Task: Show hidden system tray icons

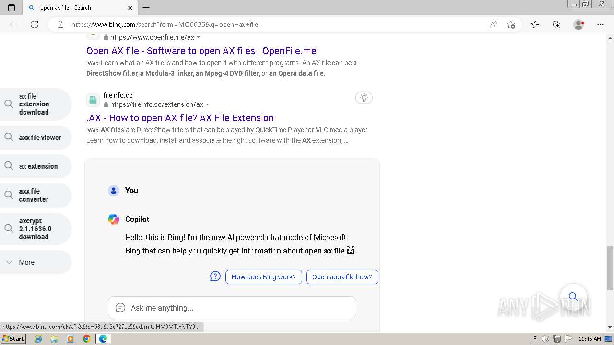Action: tap(535, 339)
